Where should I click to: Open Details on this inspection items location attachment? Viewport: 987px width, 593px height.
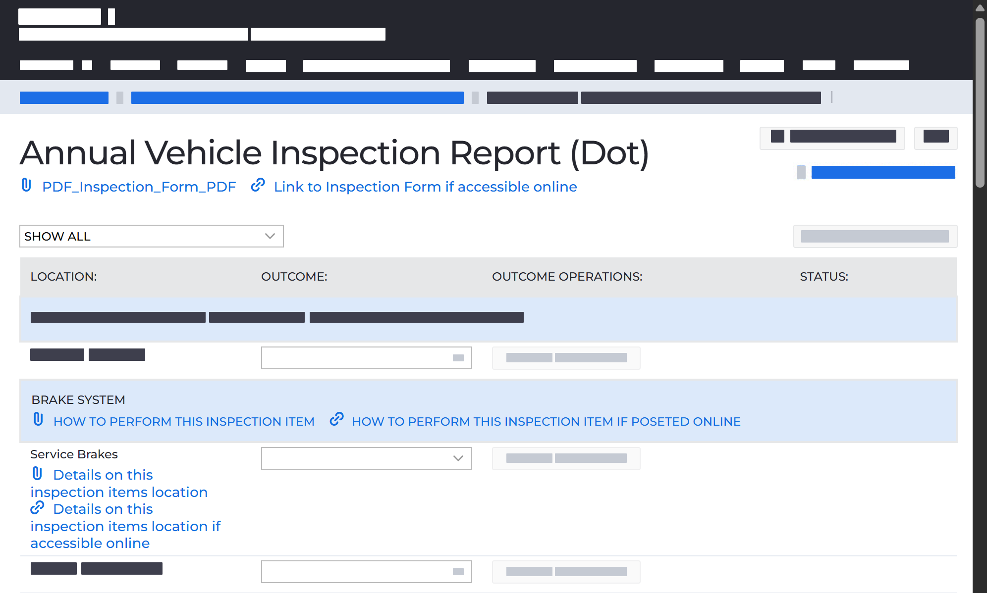tap(119, 483)
